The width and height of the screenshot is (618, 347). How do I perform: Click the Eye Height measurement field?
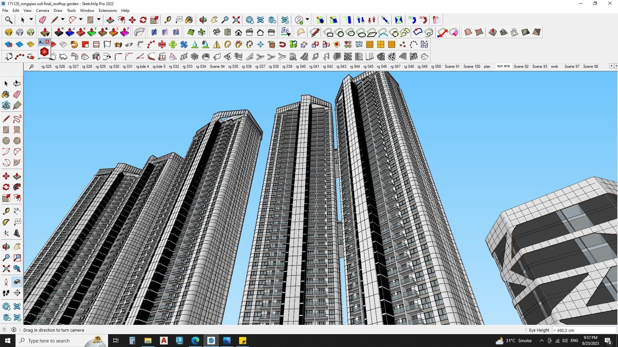click(583, 330)
